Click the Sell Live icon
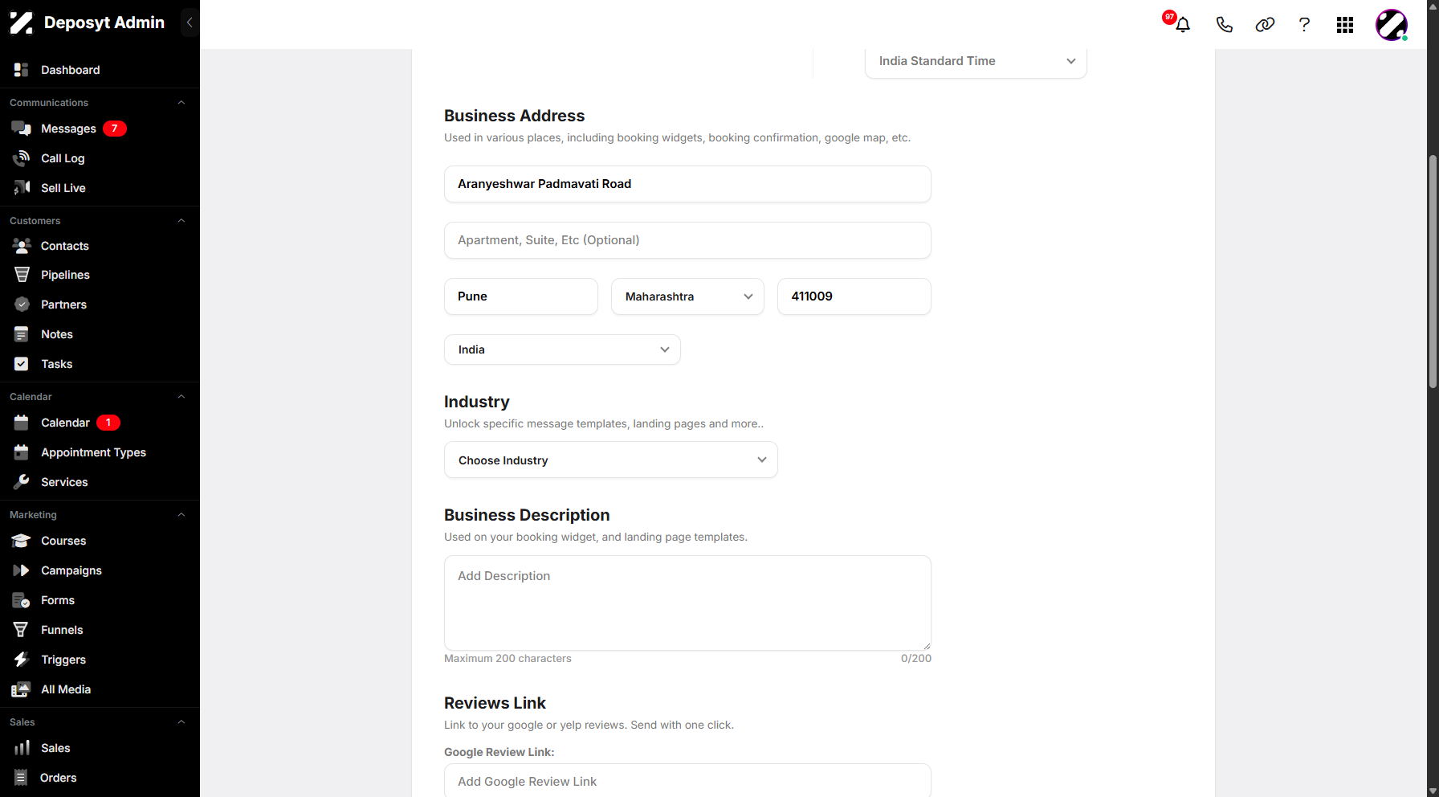 click(22, 188)
